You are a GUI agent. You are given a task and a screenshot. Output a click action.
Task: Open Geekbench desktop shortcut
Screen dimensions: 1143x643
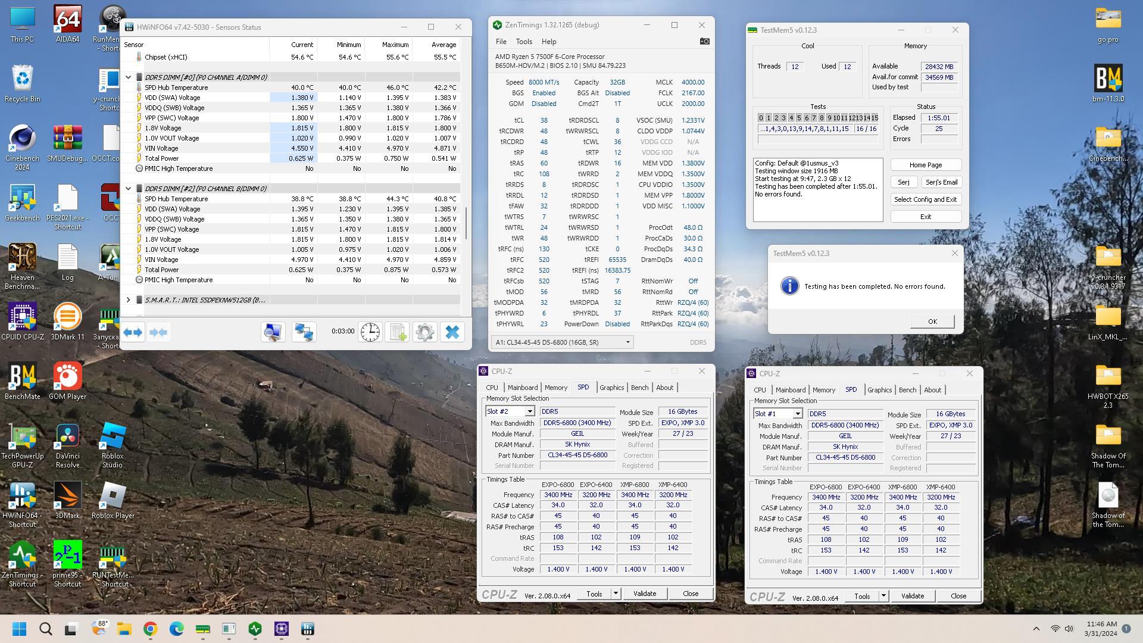[x=22, y=202]
